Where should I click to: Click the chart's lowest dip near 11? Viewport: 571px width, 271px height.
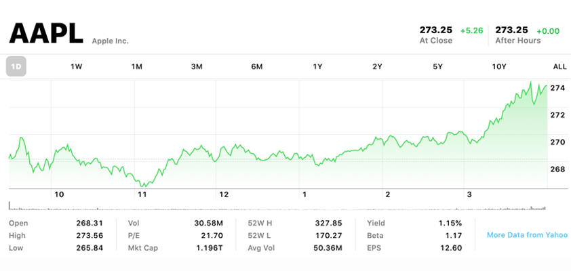[x=143, y=185]
